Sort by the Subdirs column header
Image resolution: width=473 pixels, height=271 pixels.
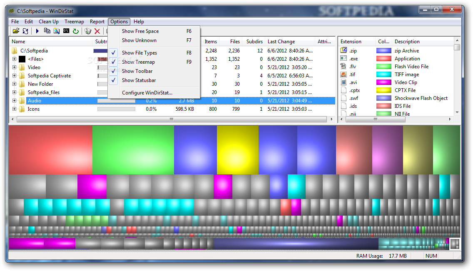254,42
